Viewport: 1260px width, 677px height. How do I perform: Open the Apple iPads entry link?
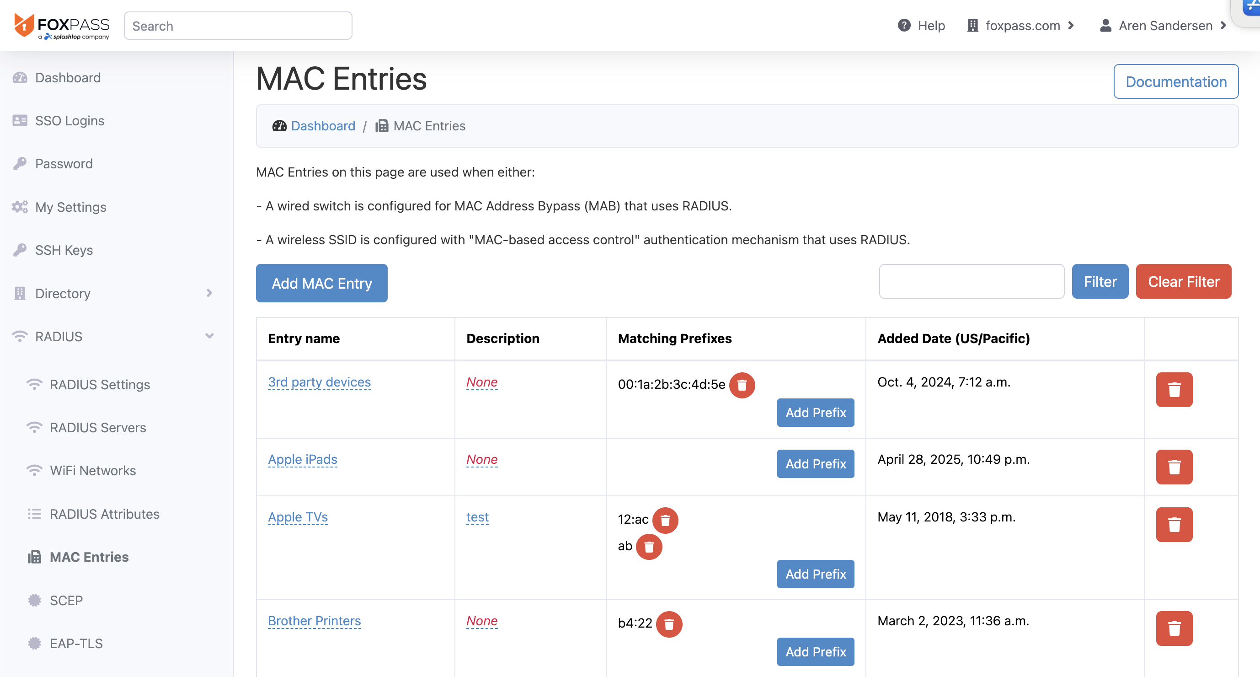point(302,459)
